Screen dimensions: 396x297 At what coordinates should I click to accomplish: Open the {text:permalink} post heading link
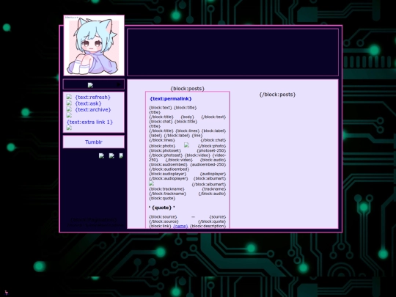point(171,99)
